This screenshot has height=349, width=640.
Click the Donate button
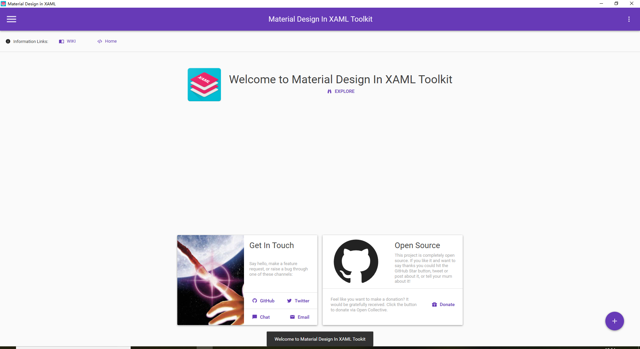click(443, 304)
